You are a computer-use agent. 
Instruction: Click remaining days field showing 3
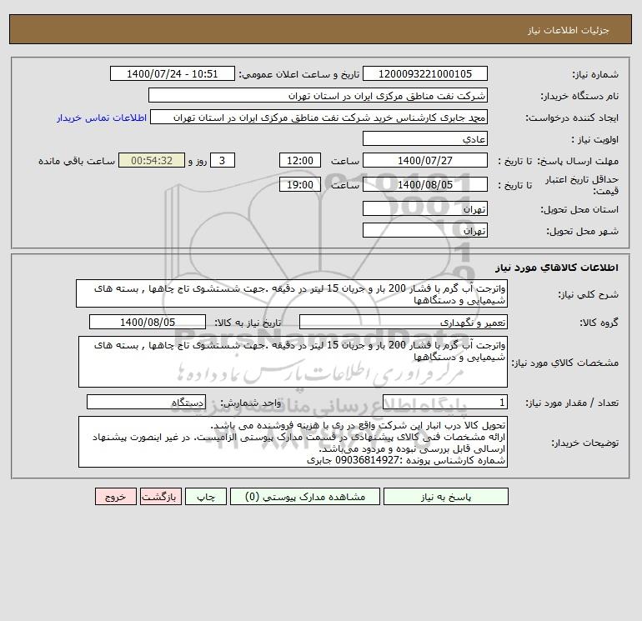(x=223, y=161)
